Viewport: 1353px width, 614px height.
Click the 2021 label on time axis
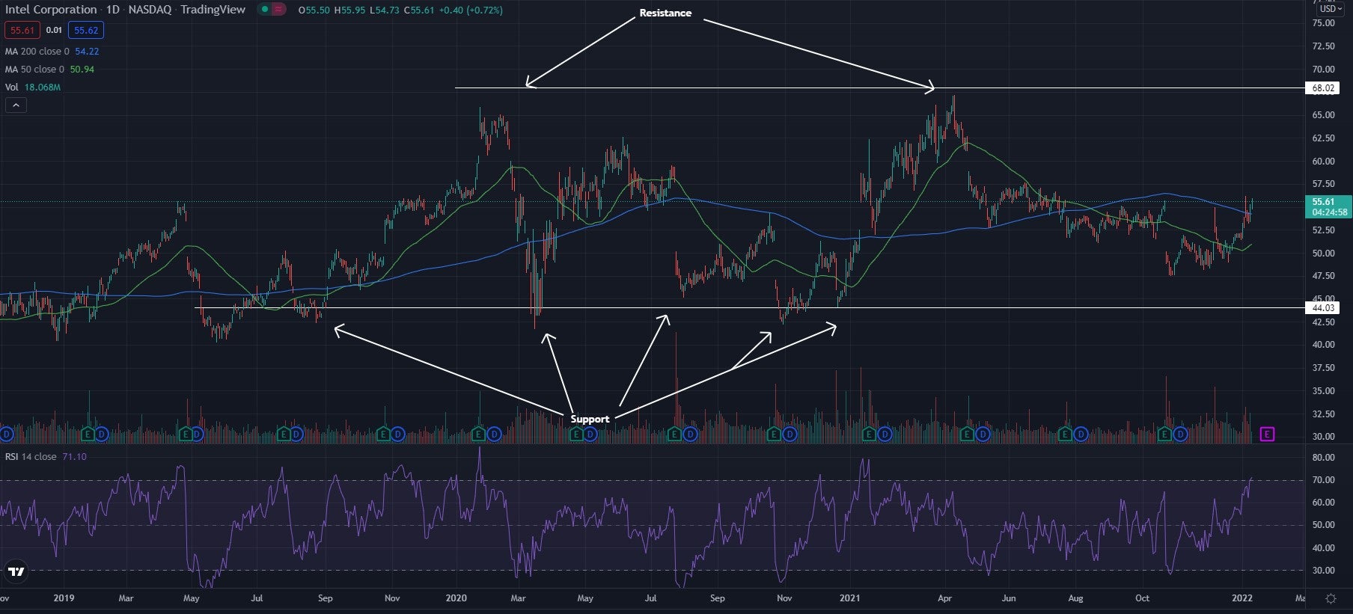point(849,598)
